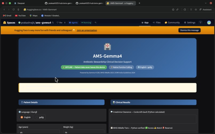Reload the page with refresh icon
The height and width of the screenshot is (134, 215).
(14, 10)
